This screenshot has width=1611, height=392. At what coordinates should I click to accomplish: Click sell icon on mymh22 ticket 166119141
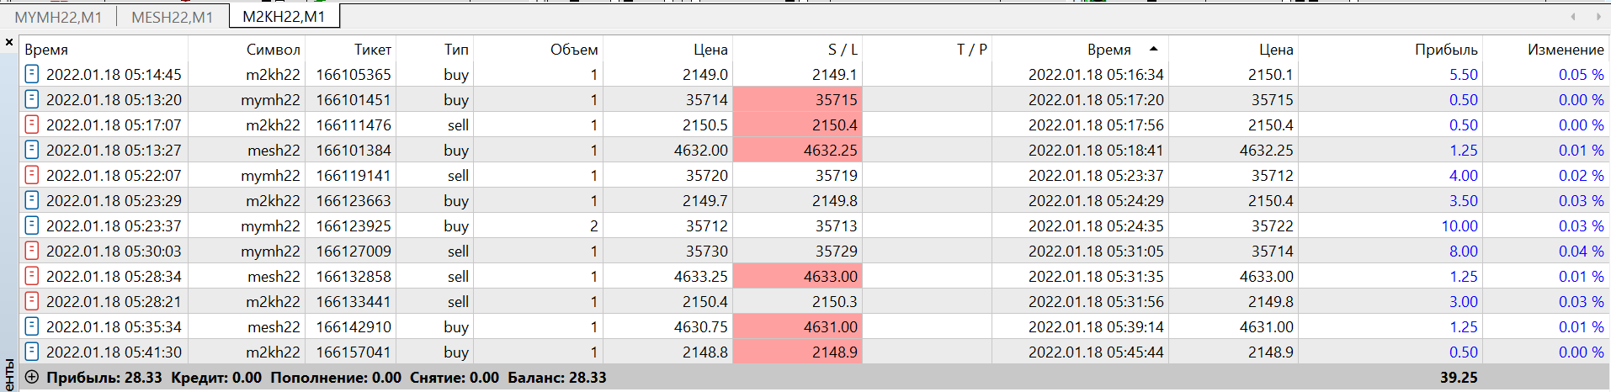click(32, 175)
